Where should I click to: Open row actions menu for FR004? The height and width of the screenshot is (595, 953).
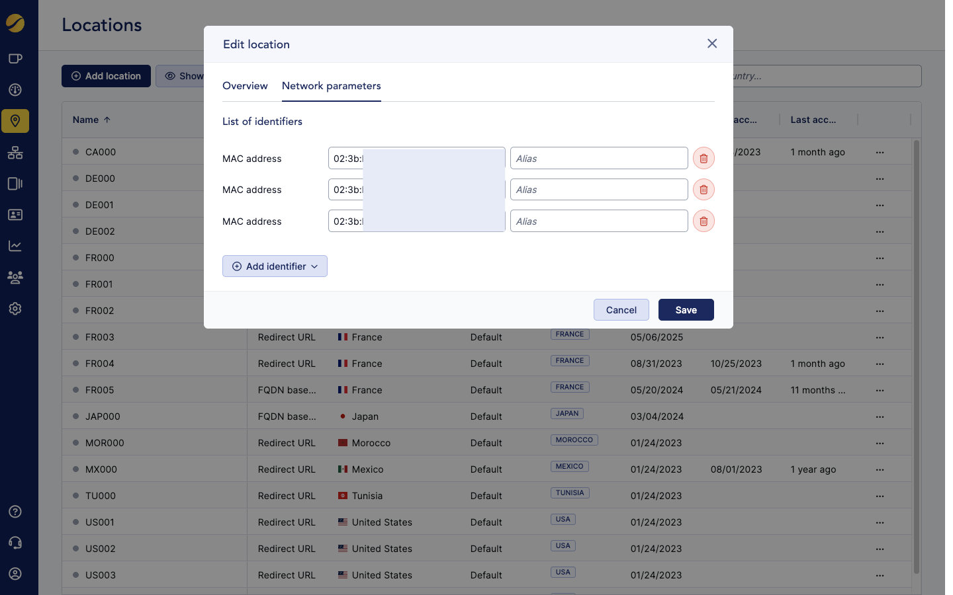coord(880,364)
